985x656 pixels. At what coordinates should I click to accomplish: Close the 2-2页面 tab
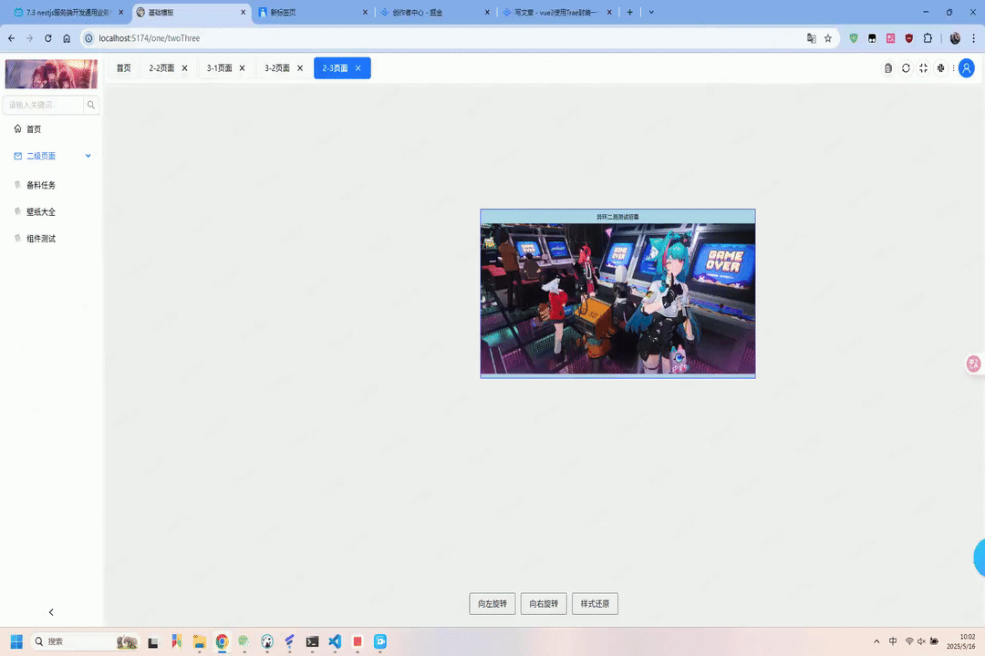click(184, 67)
